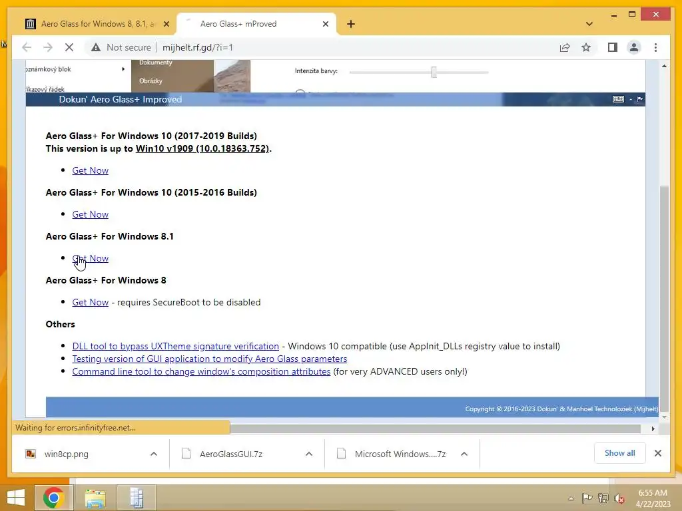682x511 pixels.
Task: Click the third taskbar app icon
Action: tap(137, 498)
